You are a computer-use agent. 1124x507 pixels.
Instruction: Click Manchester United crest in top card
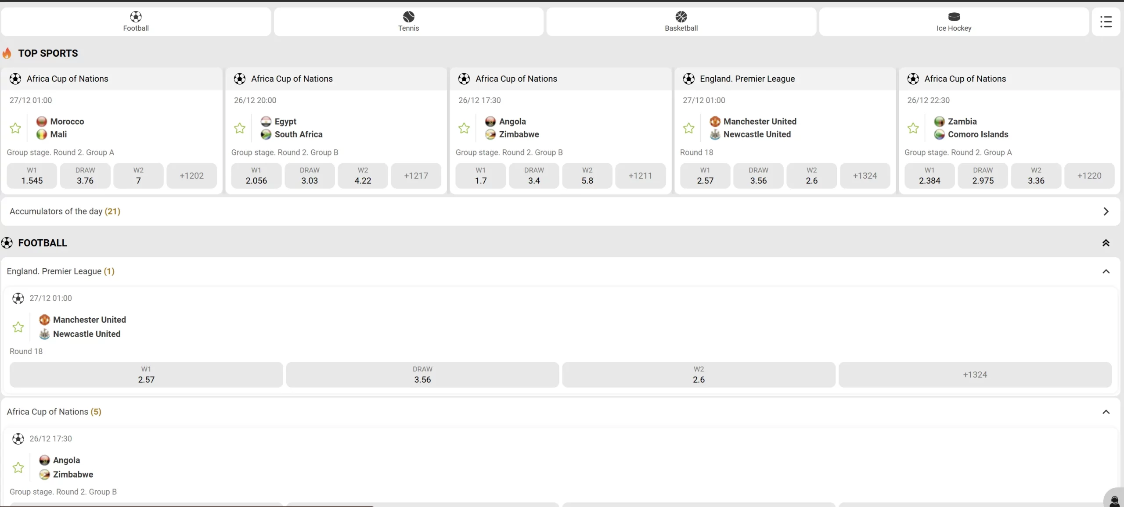pos(715,121)
